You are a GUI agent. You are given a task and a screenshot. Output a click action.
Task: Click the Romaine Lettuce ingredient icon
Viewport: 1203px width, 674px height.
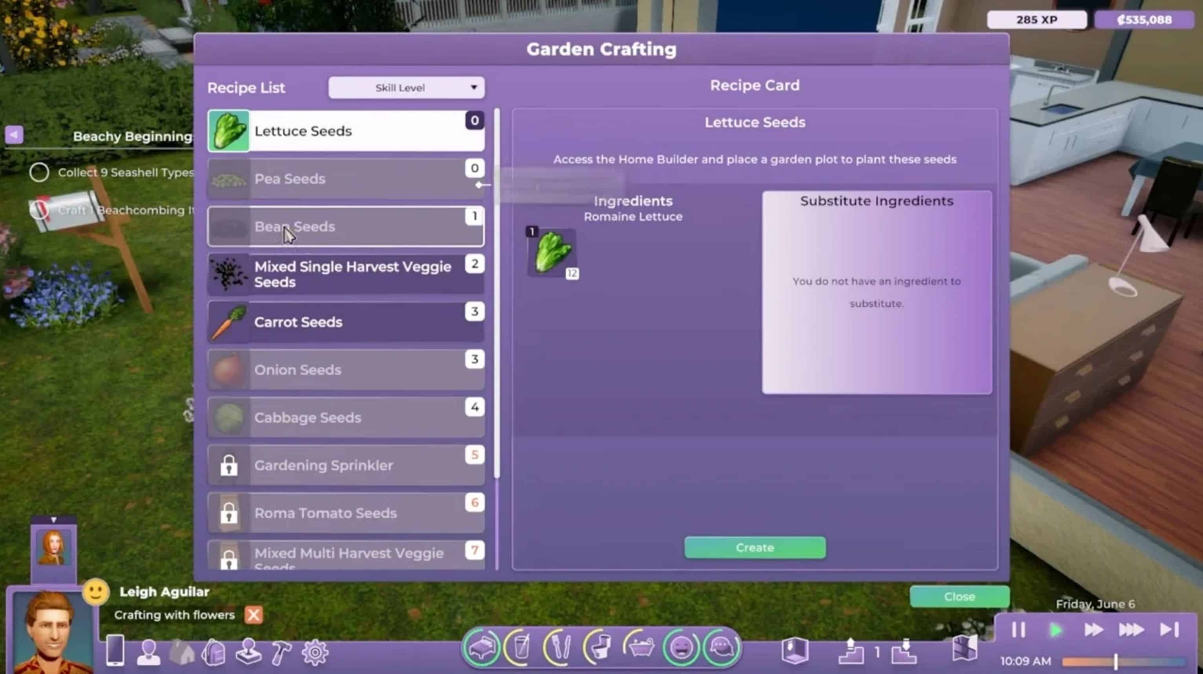click(x=552, y=253)
